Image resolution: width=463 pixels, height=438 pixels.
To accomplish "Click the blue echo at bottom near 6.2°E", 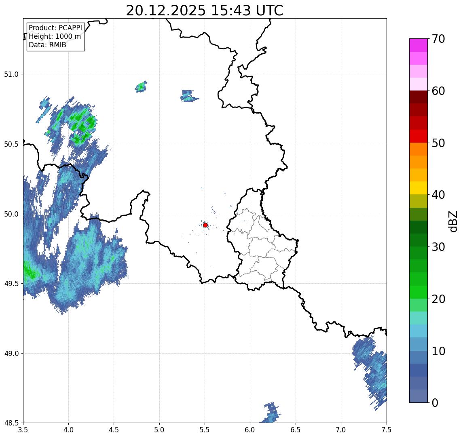I will pyautogui.click(x=271, y=412).
